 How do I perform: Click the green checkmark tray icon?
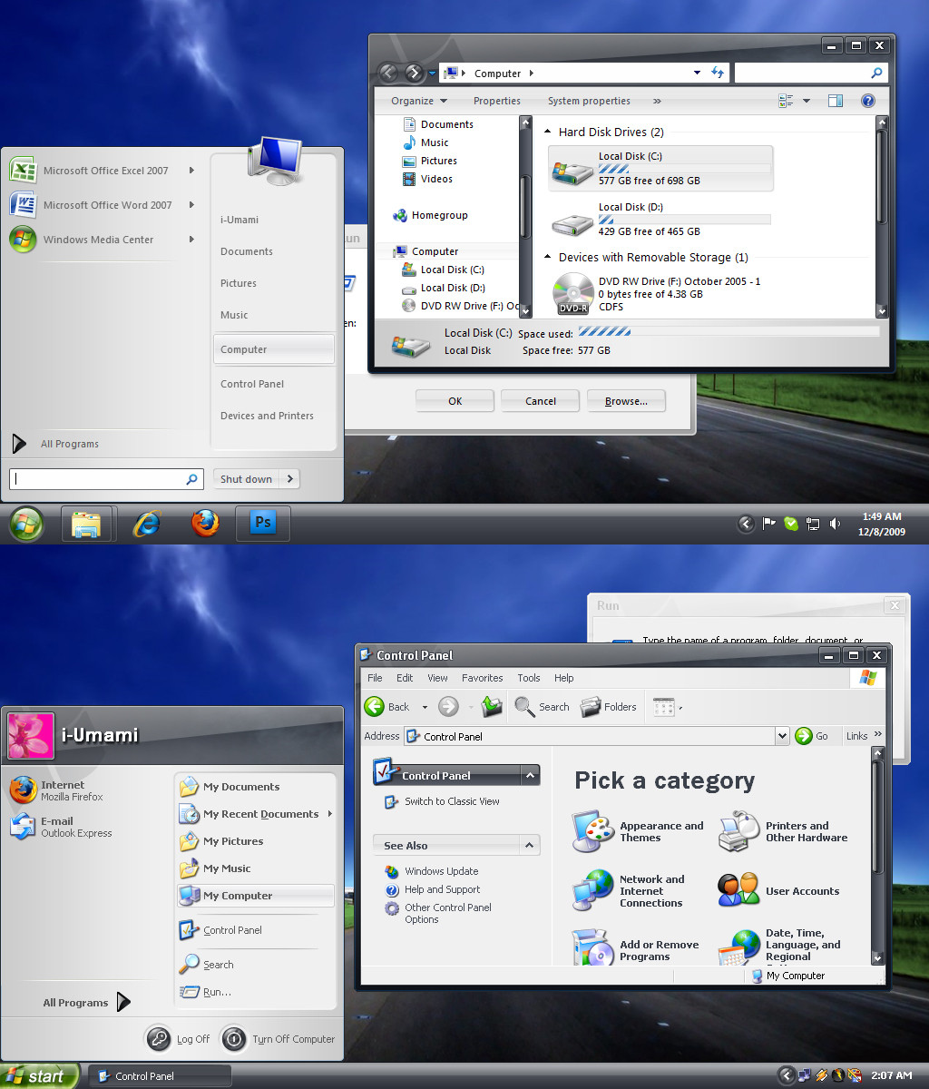point(790,524)
